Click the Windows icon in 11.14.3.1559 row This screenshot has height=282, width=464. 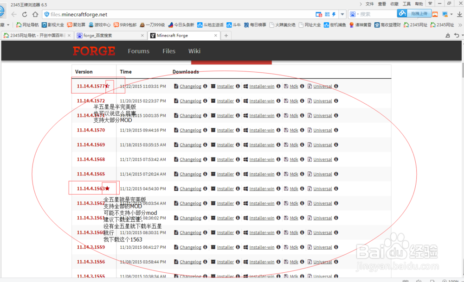click(245, 247)
